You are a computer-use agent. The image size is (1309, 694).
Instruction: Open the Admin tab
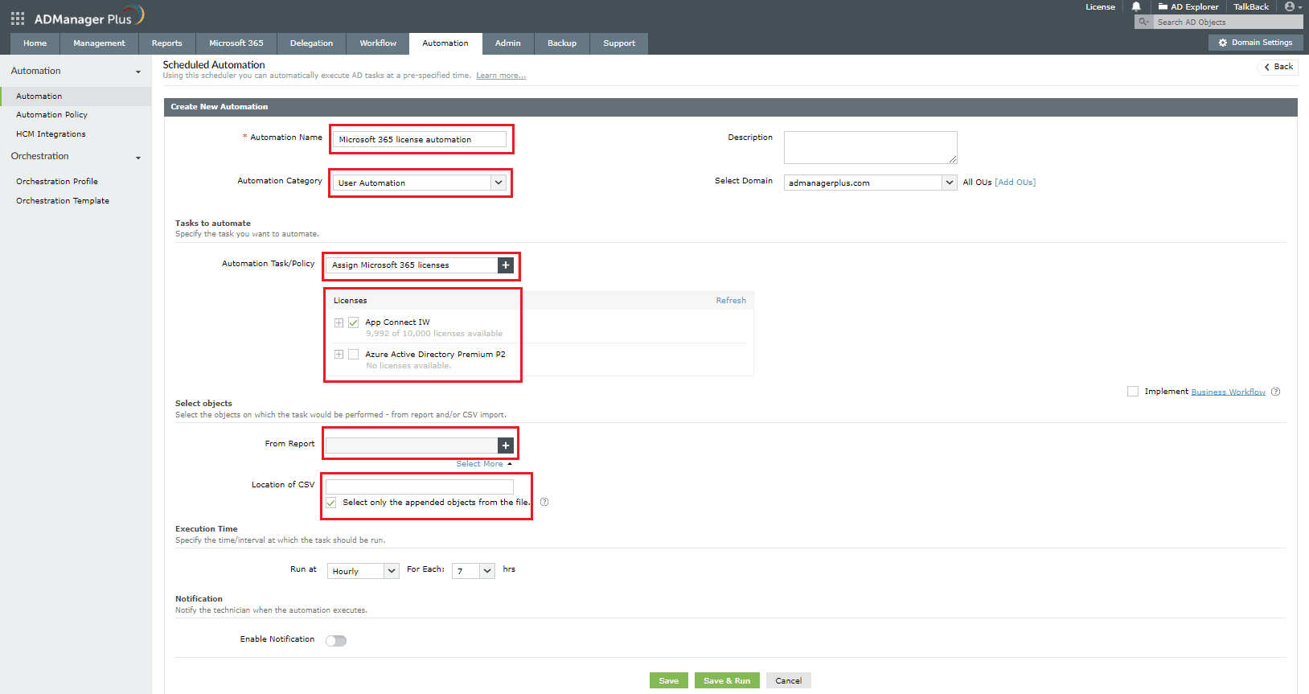click(508, 43)
